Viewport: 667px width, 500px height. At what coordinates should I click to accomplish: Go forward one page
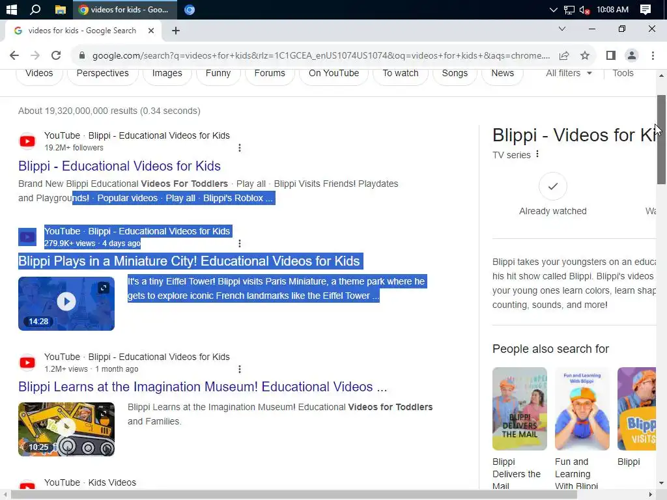click(x=35, y=55)
